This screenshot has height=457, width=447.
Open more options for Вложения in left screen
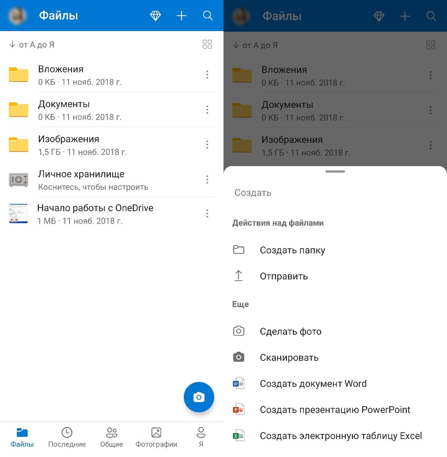(207, 75)
